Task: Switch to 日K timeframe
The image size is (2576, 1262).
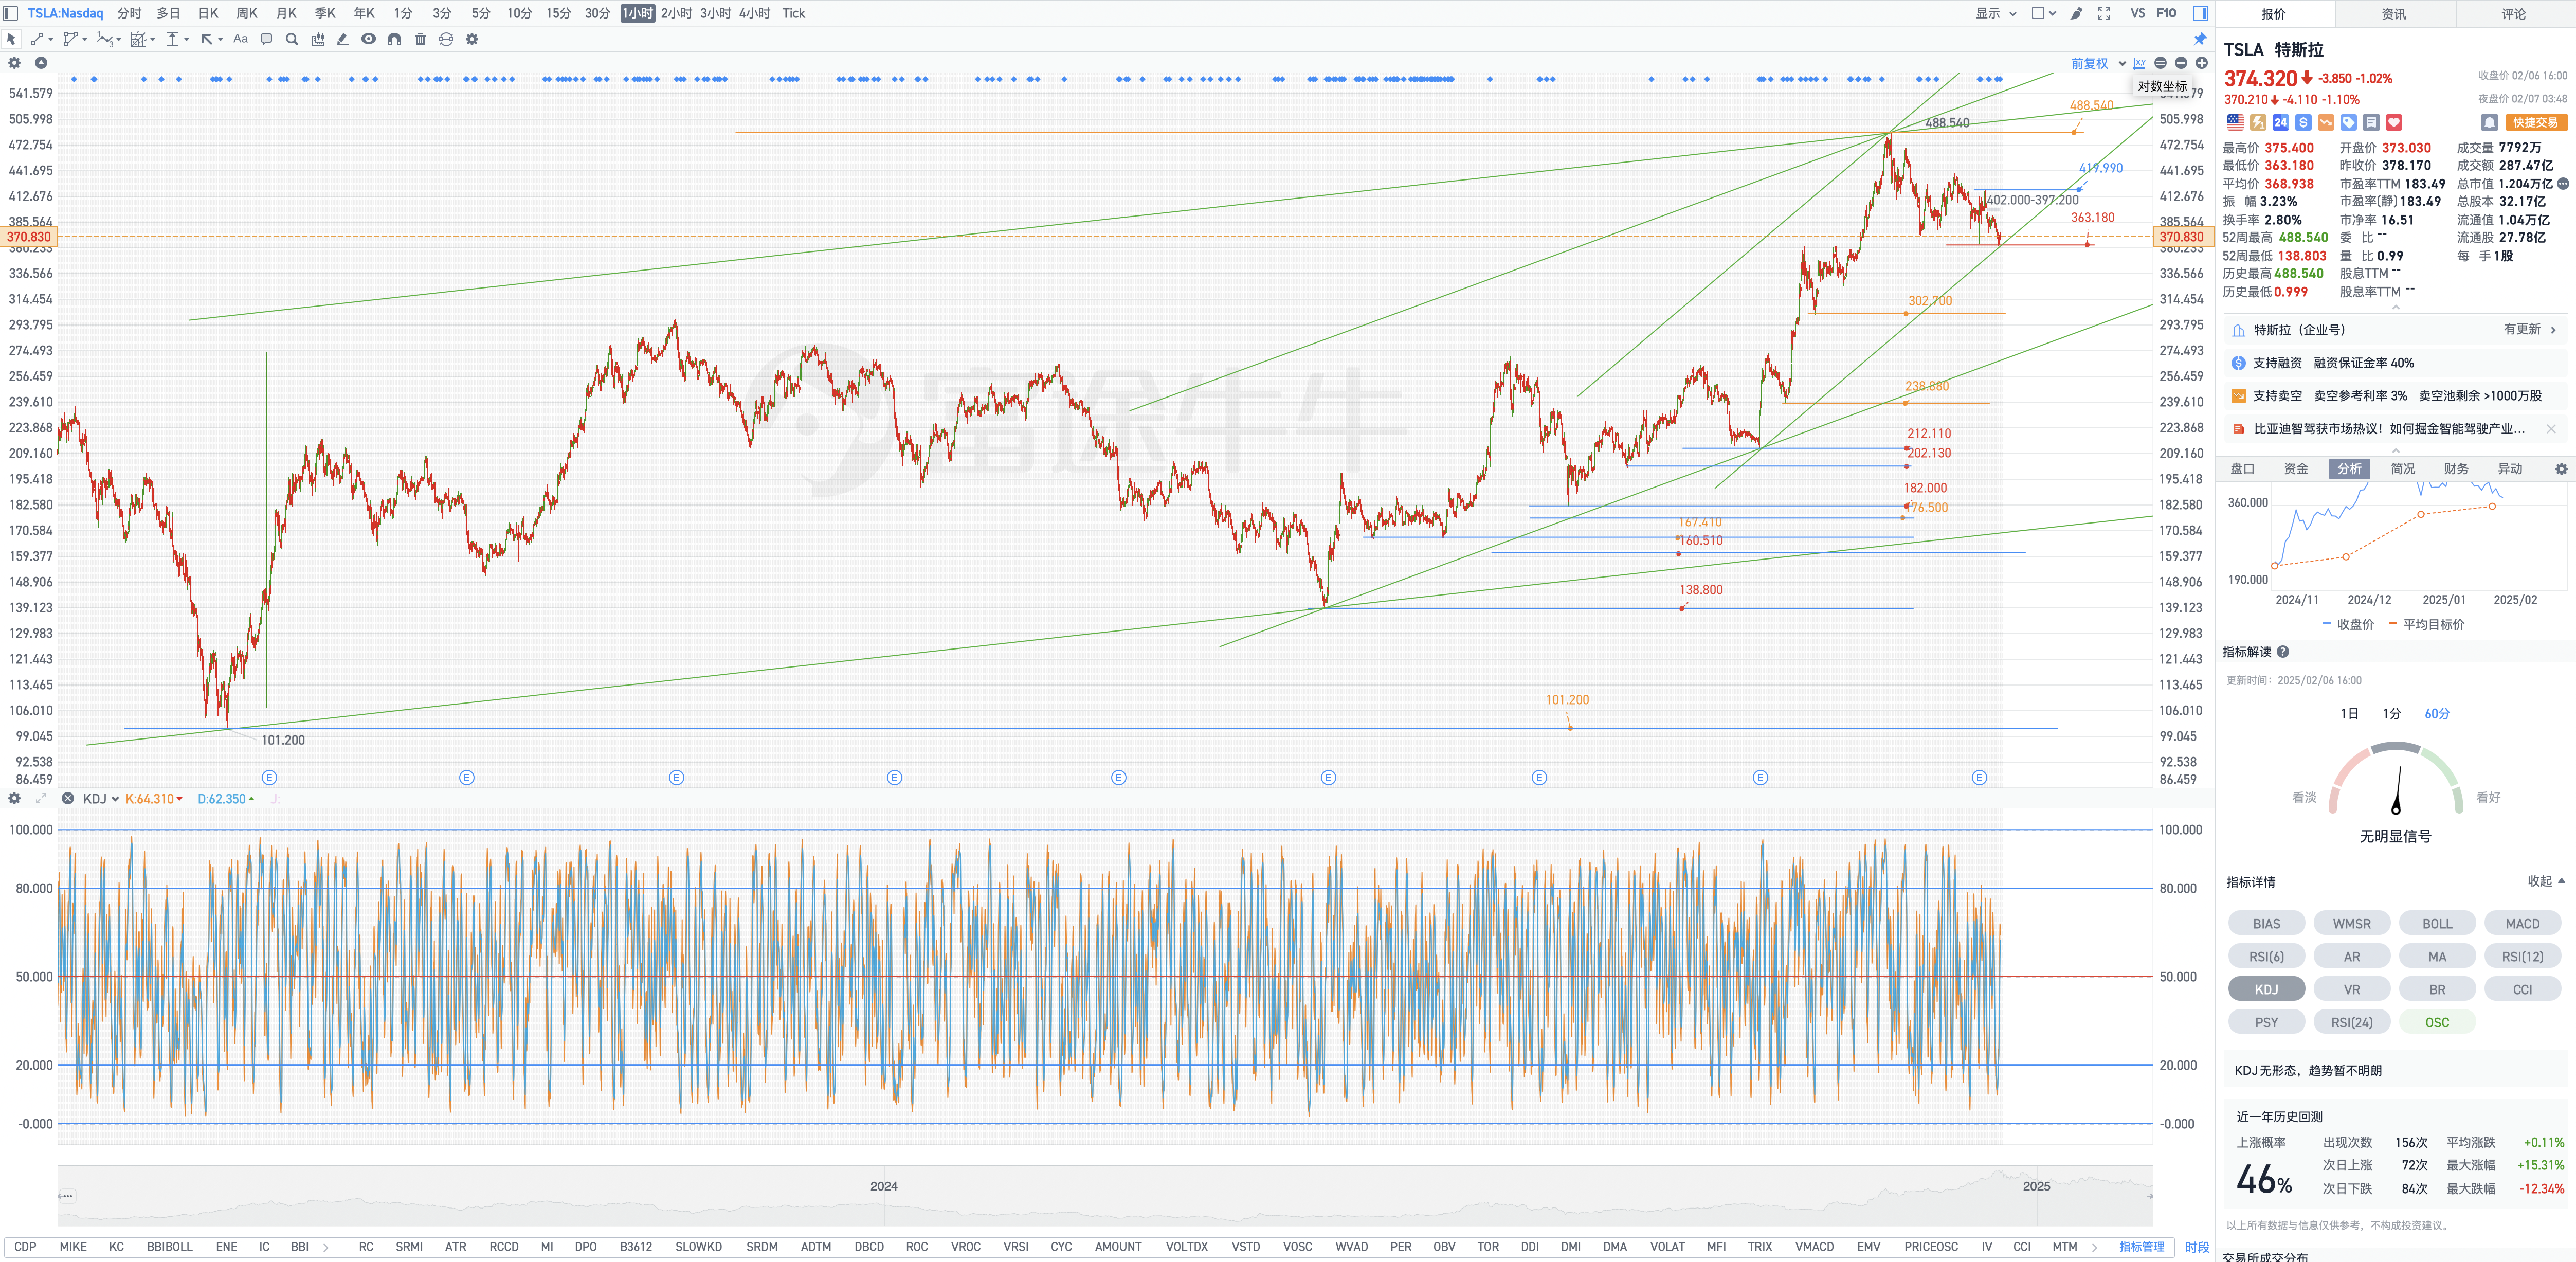Action: pos(208,13)
